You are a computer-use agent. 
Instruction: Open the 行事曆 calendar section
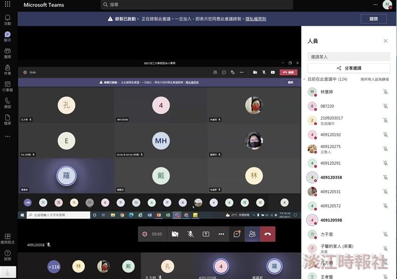point(7,86)
